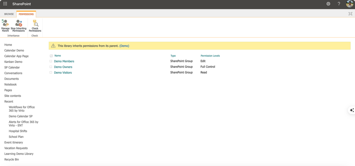This screenshot has width=355, height=166.
Task: Click Edit permission level for Demo Members
Action: [203, 61]
